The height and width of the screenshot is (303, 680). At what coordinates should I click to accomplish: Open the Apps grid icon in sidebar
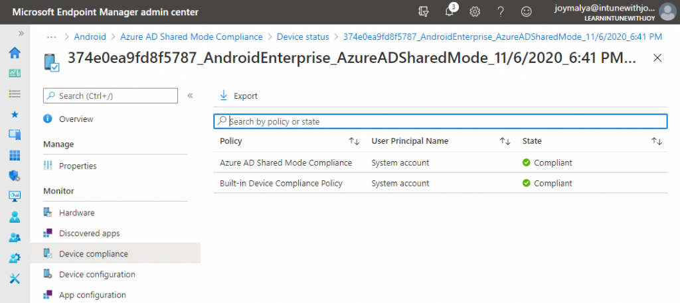(15, 155)
